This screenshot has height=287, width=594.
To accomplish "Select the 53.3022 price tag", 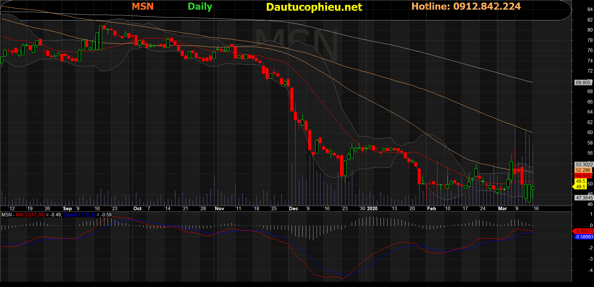I will click(584, 165).
